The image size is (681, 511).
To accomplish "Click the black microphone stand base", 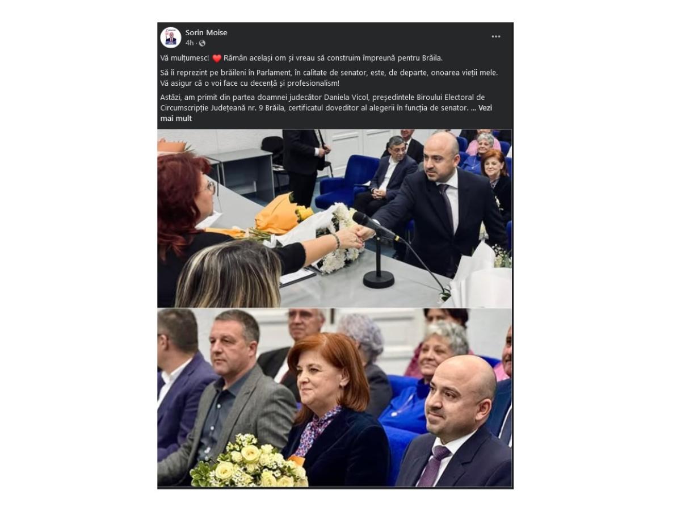I will 379,279.
